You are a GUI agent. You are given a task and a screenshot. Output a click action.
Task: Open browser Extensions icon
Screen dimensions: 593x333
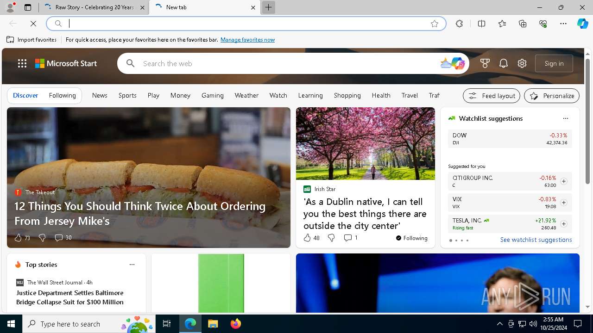pyautogui.click(x=459, y=24)
